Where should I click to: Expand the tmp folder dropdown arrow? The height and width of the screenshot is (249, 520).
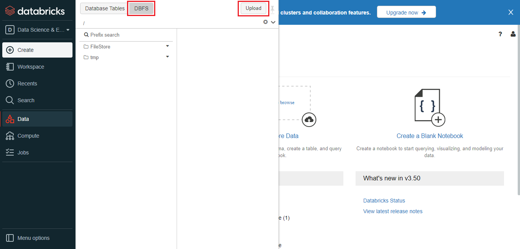tap(167, 57)
